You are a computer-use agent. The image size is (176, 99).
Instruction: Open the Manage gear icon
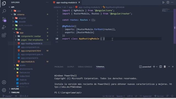[4, 90]
